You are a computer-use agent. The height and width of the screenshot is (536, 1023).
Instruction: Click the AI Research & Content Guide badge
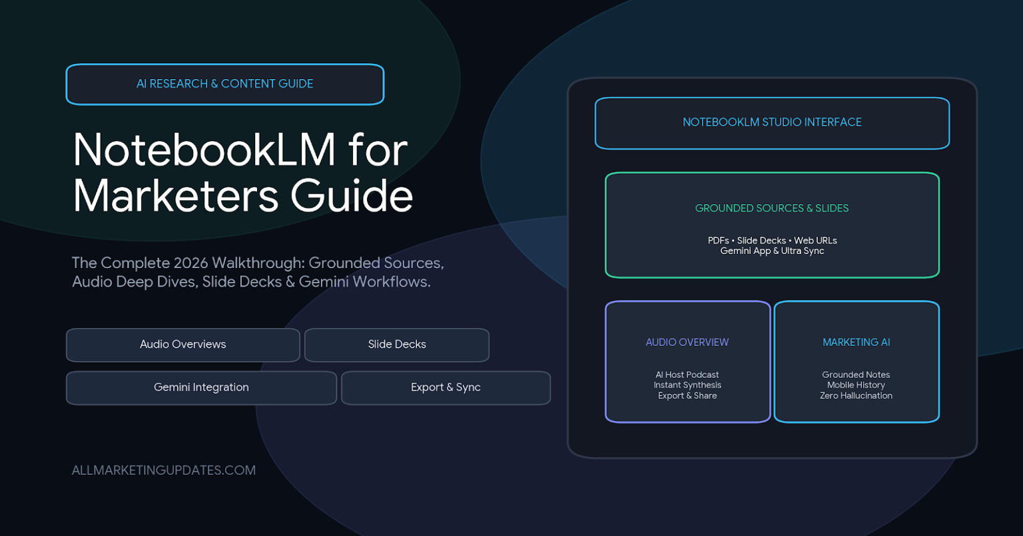point(225,84)
